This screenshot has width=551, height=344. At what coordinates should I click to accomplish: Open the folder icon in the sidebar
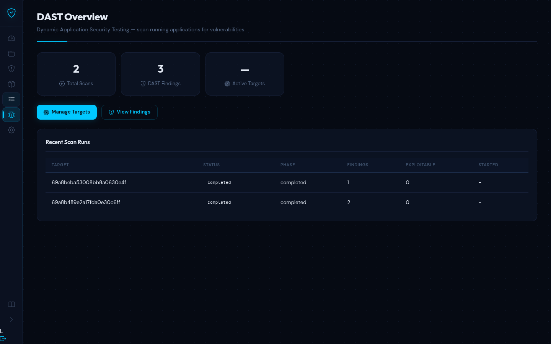(11, 54)
